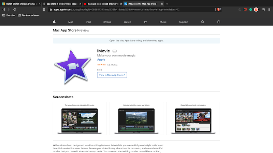Open the Mac navigation item
The width and height of the screenshot is (273, 153).
click(71, 22)
